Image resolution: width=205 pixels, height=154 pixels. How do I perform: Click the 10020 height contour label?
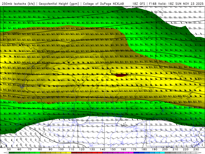pos(29,21)
